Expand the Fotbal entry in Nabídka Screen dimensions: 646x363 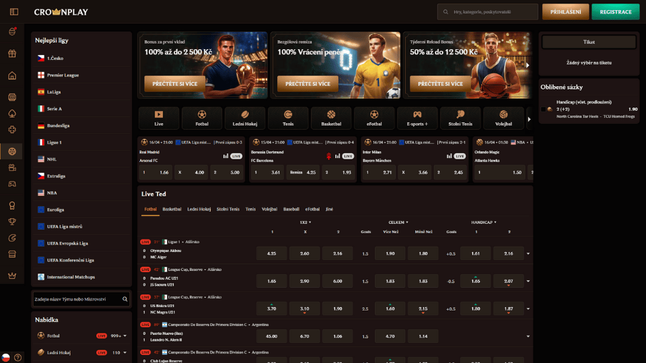pyautogui.click(x=125, y=336)
